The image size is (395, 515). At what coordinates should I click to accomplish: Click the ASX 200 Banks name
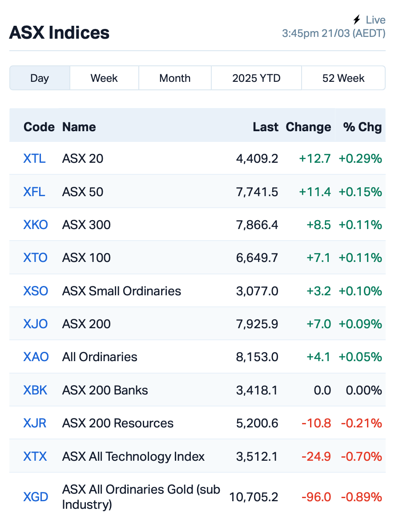pos(105,390)
